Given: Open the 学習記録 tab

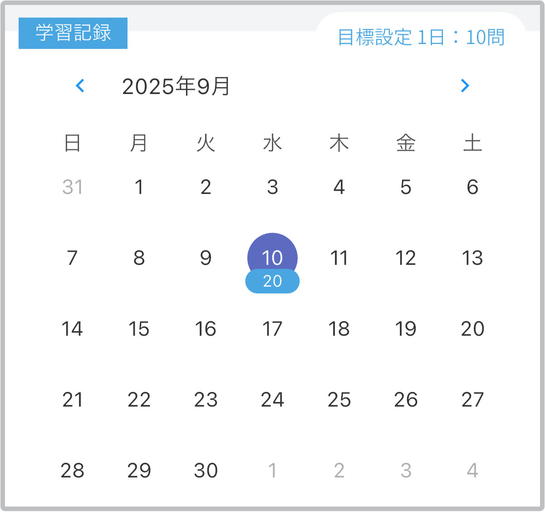Looking at the screenshot, I should click(73, 33).
